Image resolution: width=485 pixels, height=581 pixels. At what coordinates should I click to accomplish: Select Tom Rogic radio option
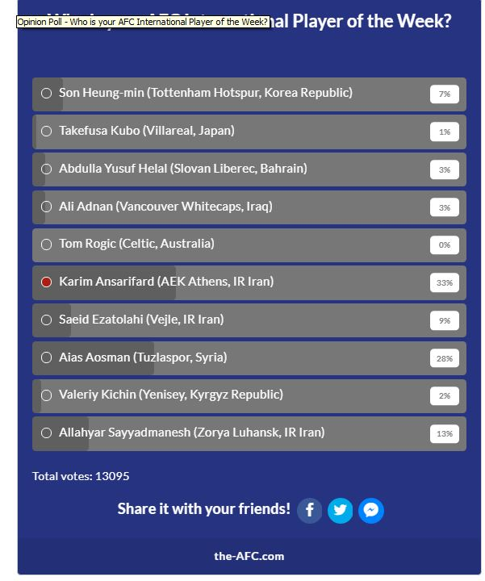click(x=47, y=244)
